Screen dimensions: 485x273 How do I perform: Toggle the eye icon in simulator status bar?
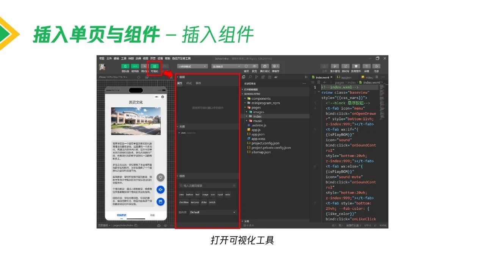[x=166, y=225]
